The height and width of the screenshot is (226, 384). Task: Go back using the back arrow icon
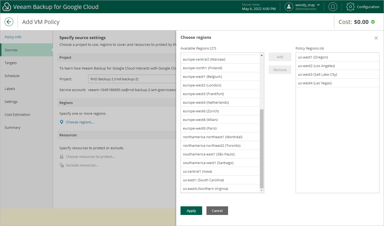(x=9, y=22)
